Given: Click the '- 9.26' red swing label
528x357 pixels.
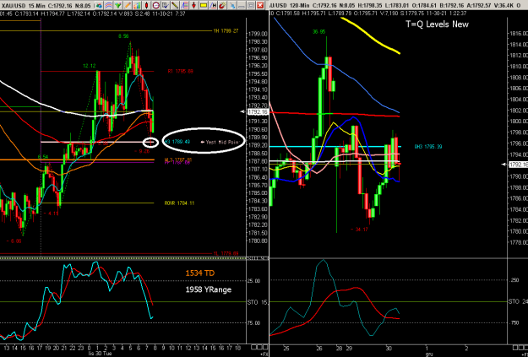Looking at the screenshot, I should click(142, 151).
